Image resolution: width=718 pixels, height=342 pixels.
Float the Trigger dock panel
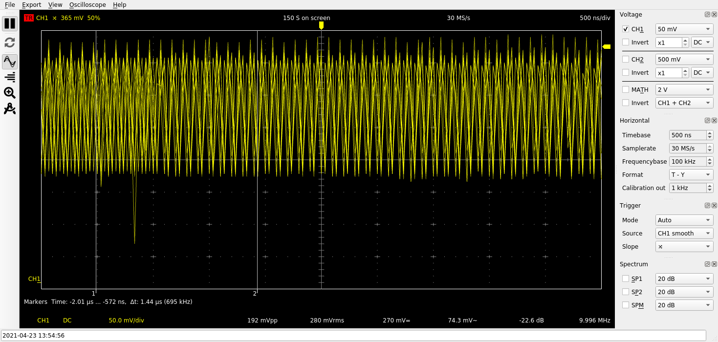[x=707, y=206]
